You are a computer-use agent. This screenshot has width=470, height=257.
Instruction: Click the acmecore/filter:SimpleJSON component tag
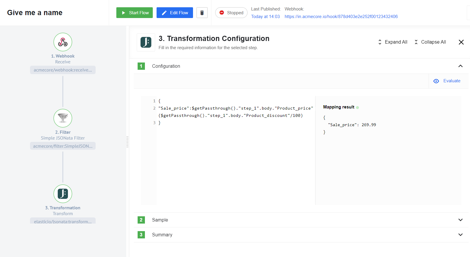coord(63,146)
